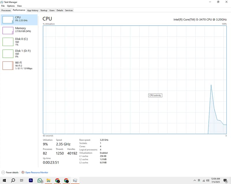Click the Base speed 3.20 GHz value
Viewport: 231px width, 184px height.
click(x=104, y=140)
